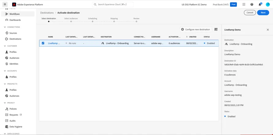Open the notifications bell

tap(260, 4)
